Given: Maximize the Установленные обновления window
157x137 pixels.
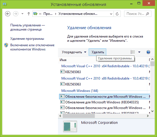Looking at the screenshot, I should (x=139, y=3).
